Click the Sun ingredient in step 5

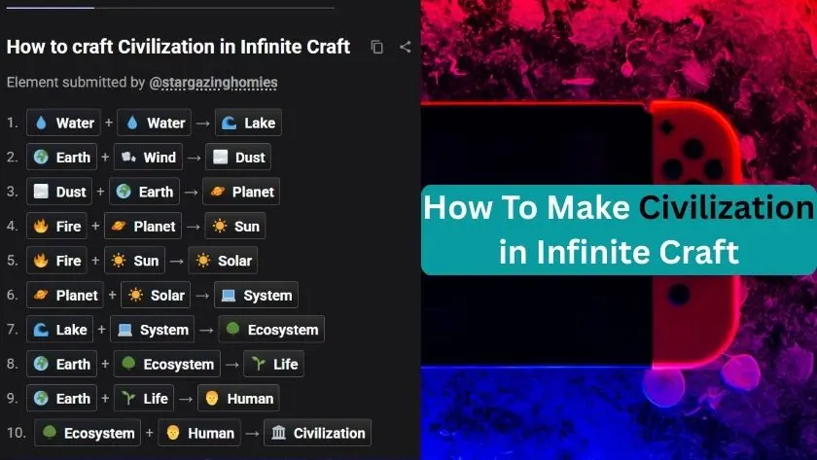[x=134, y=260]
